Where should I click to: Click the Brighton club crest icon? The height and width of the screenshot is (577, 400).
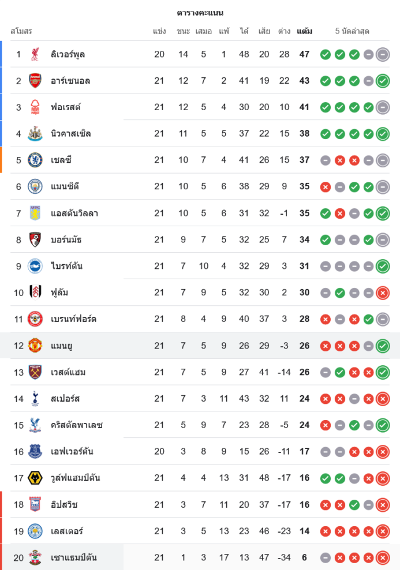(36, 266)
